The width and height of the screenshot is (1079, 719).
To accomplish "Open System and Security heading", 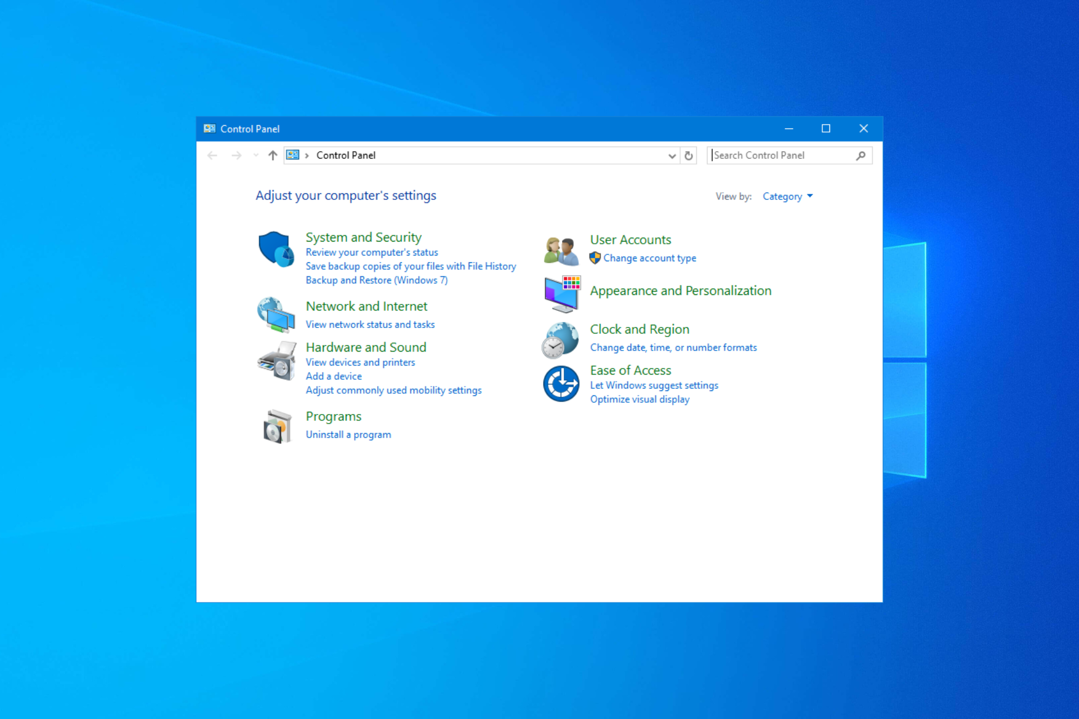I will (x=363, y=237).
